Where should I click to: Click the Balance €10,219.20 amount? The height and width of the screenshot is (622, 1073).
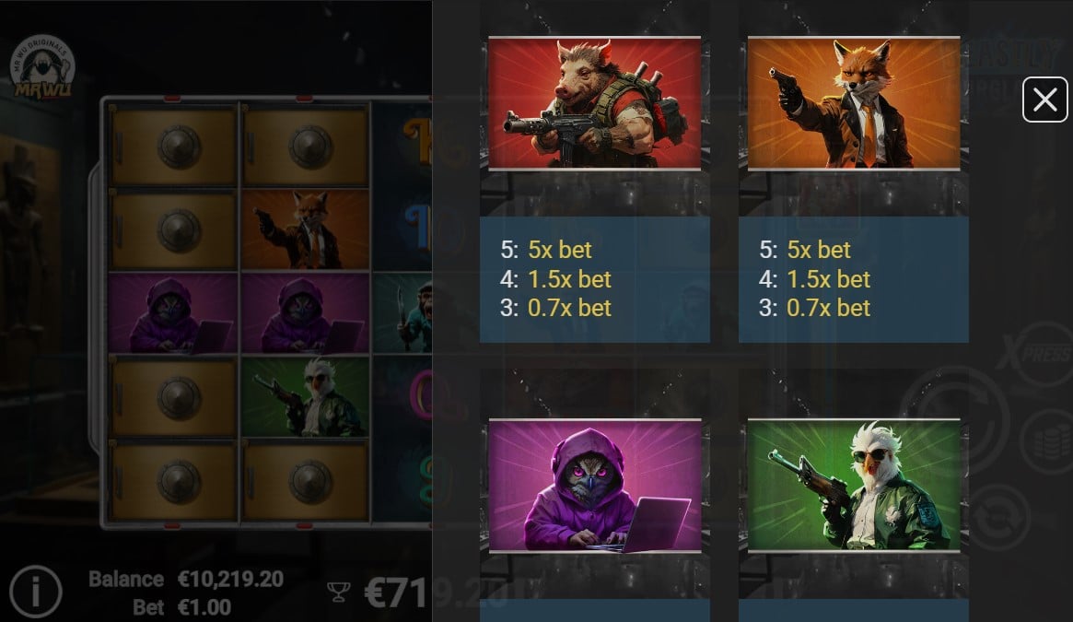pos(230,579)
